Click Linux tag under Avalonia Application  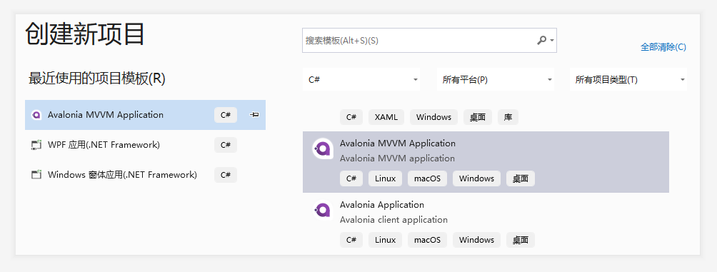tap(385, 240)
